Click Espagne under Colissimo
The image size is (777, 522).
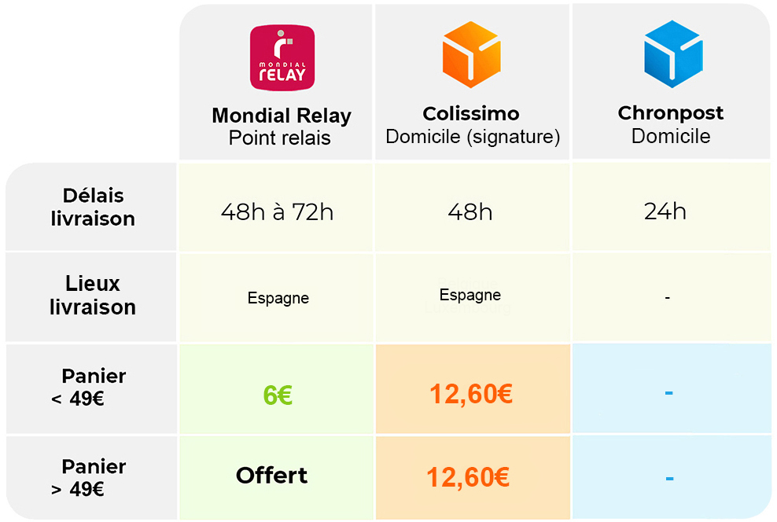470,296
